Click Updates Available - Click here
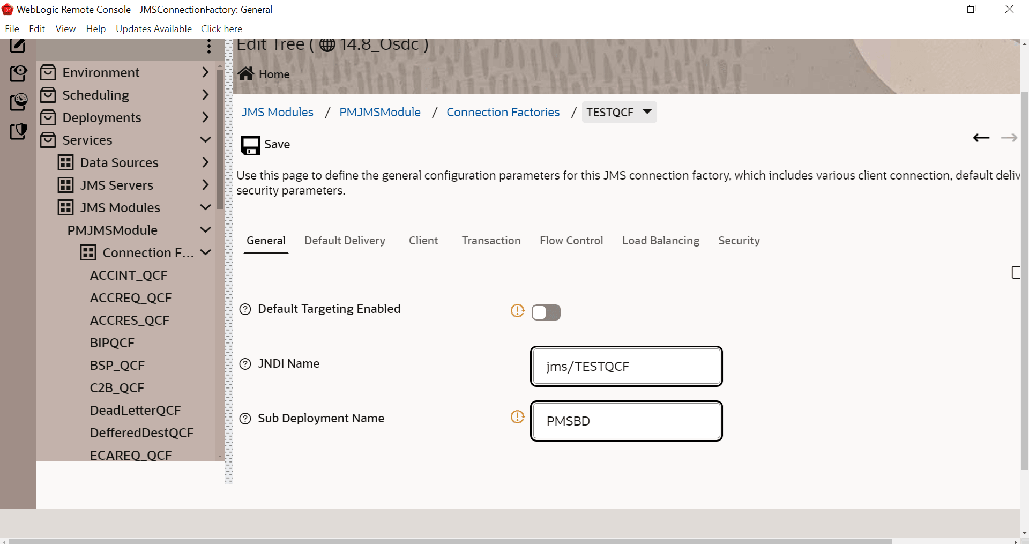This screenshot has width=1029, height=544. pyautogui.click(x=179, y=29)
